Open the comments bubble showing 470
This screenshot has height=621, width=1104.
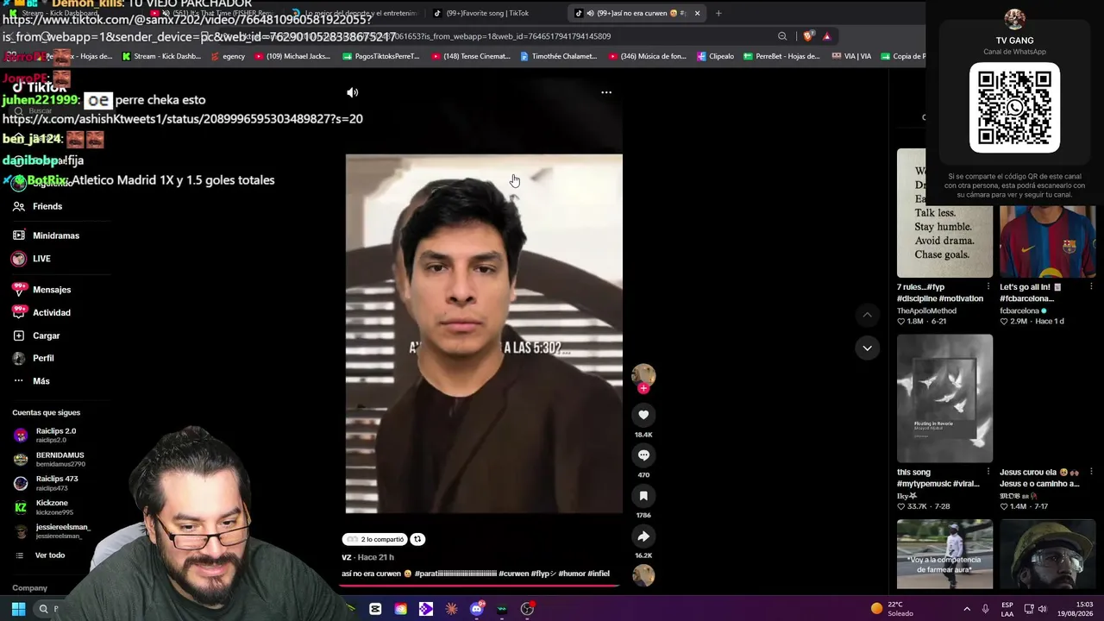pos(643,455)
